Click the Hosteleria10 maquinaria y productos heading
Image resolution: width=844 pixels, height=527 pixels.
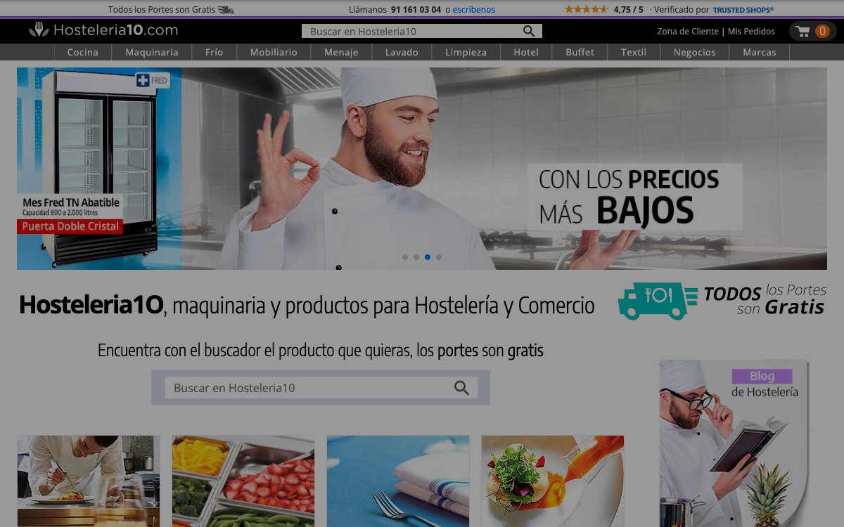coord(307,305)
